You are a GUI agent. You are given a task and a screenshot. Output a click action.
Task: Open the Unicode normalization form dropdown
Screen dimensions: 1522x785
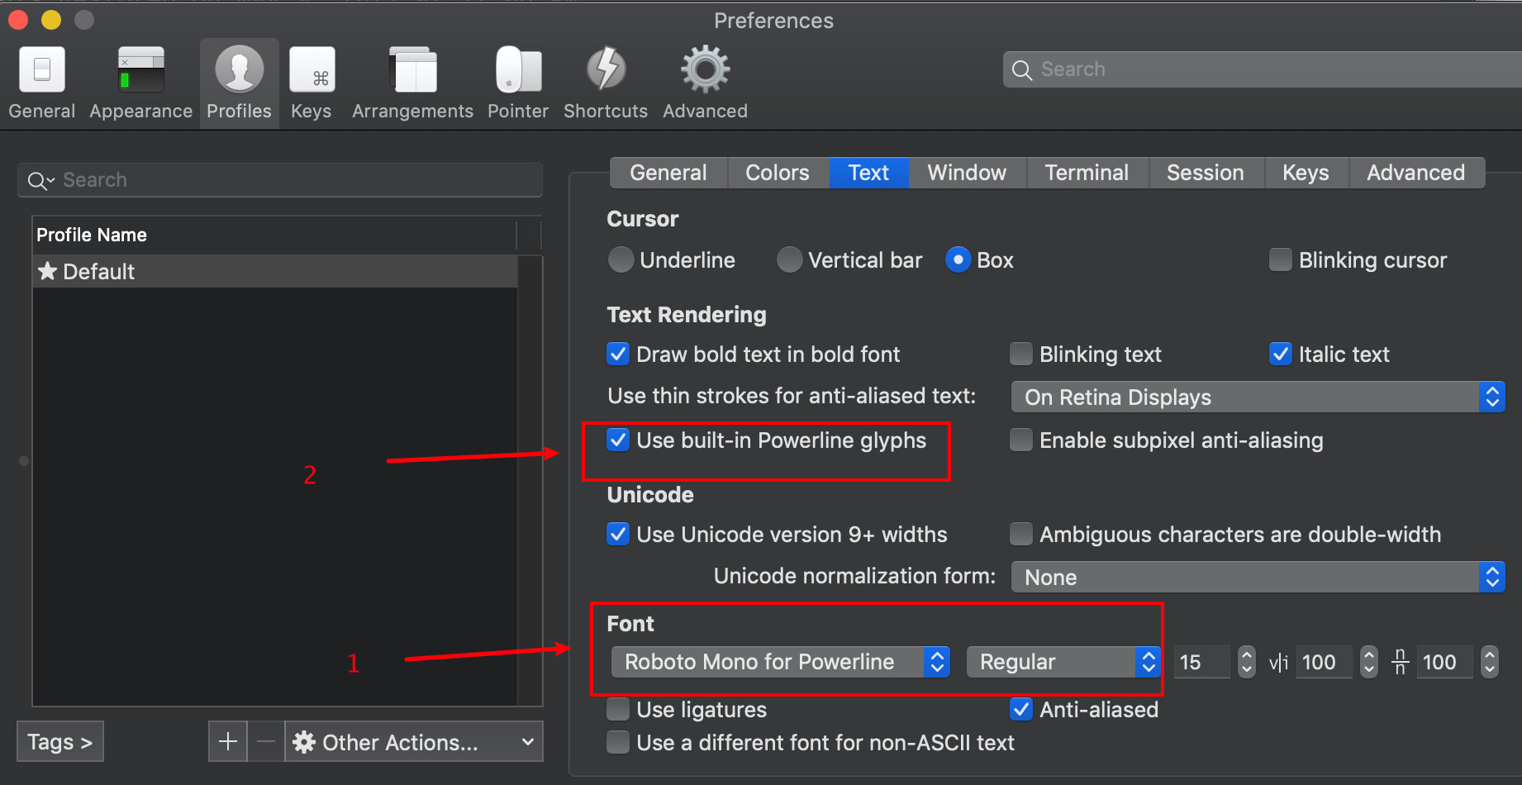1258,578
